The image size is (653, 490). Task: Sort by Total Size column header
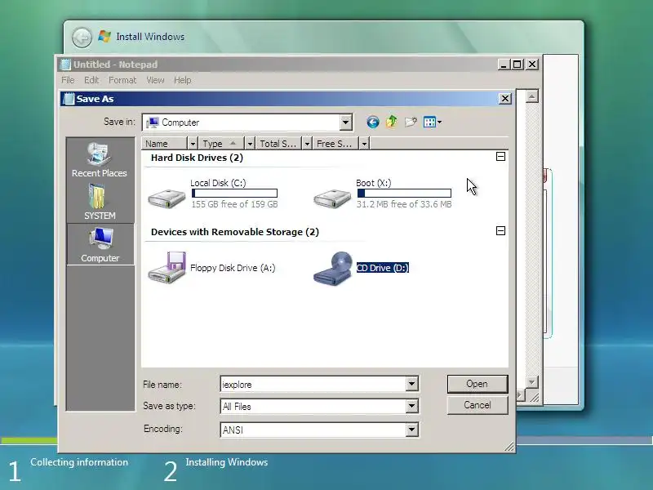[279, 144]
